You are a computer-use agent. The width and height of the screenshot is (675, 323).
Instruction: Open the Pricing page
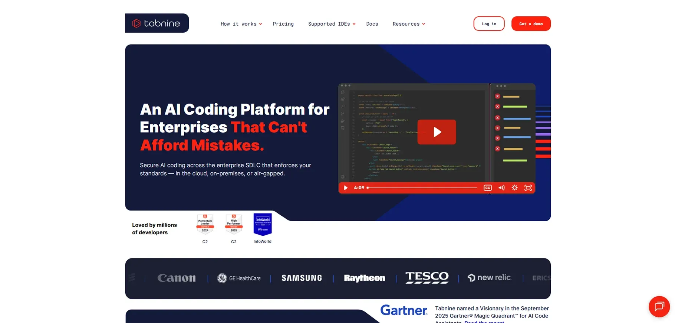point(283,24)
